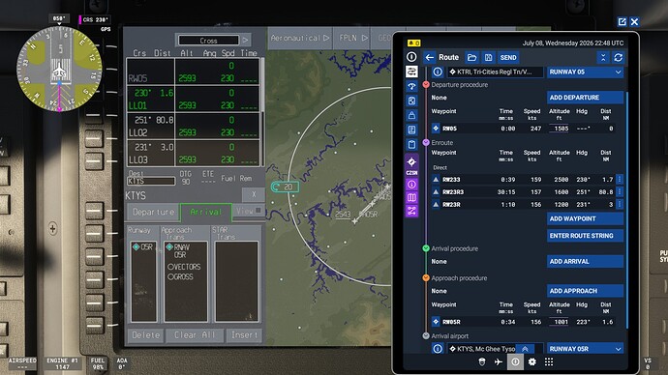Image resolution: width=668 pixels, height=375 pixels.
Task: Select the GROSS transition radio option
Action: (x=170, y=276)
